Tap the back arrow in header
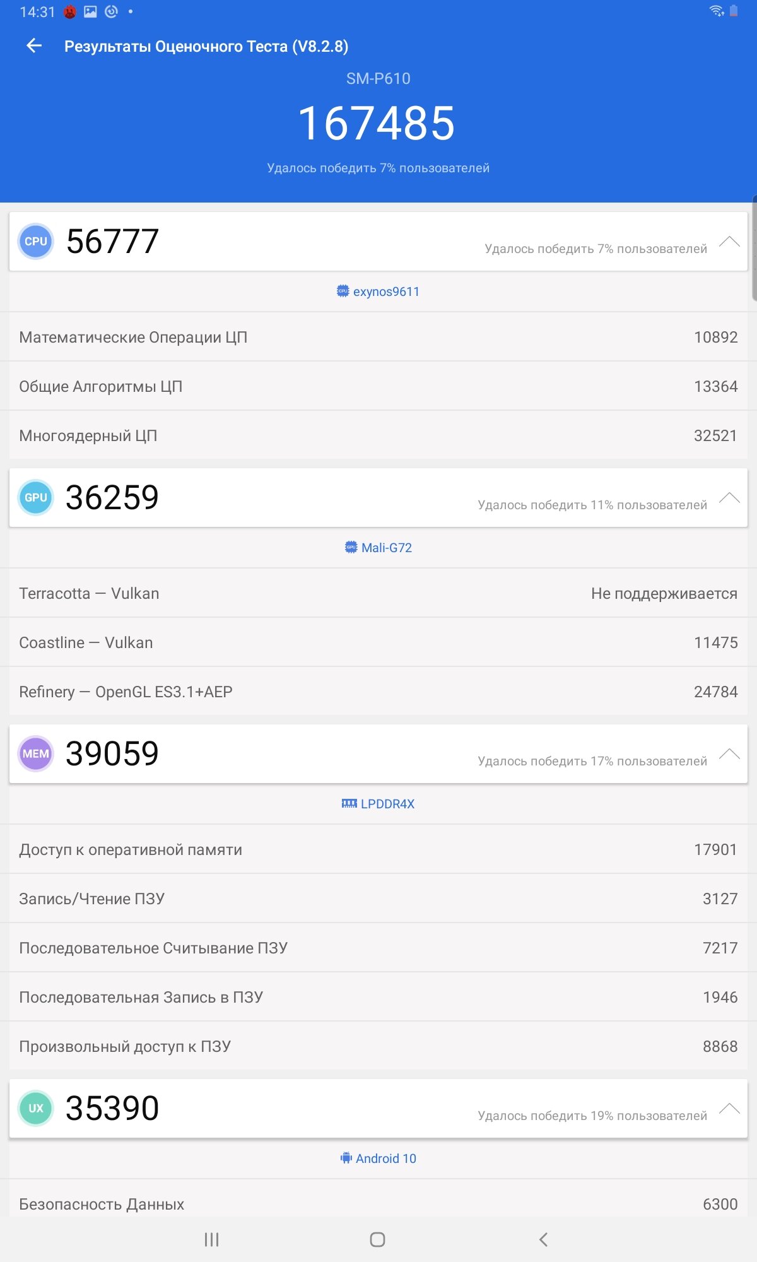The height and width of the screenshot is (1262, 757). click(34, 45)
